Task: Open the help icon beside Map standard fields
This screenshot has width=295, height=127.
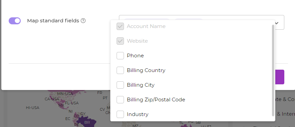Action: pyautogui.click(x=83, y=21)
